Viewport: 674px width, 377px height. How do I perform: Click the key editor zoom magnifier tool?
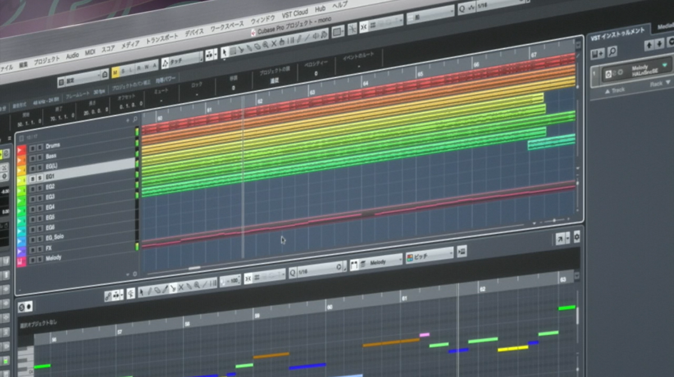point(197,285)
